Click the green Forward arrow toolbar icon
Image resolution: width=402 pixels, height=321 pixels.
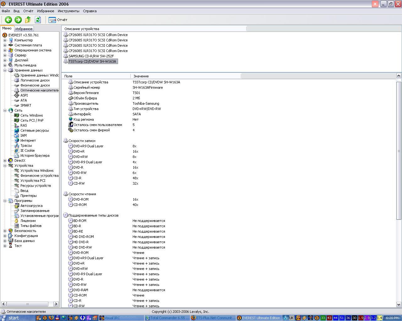[18, 20]
